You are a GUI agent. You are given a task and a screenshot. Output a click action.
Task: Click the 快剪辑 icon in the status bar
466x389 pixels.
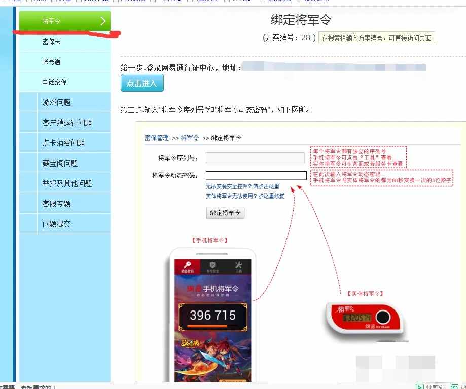pyautogui.click(x=419, y=386)
